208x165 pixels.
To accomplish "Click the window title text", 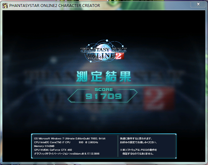I will pyautogui.click(x=54, y=6).
